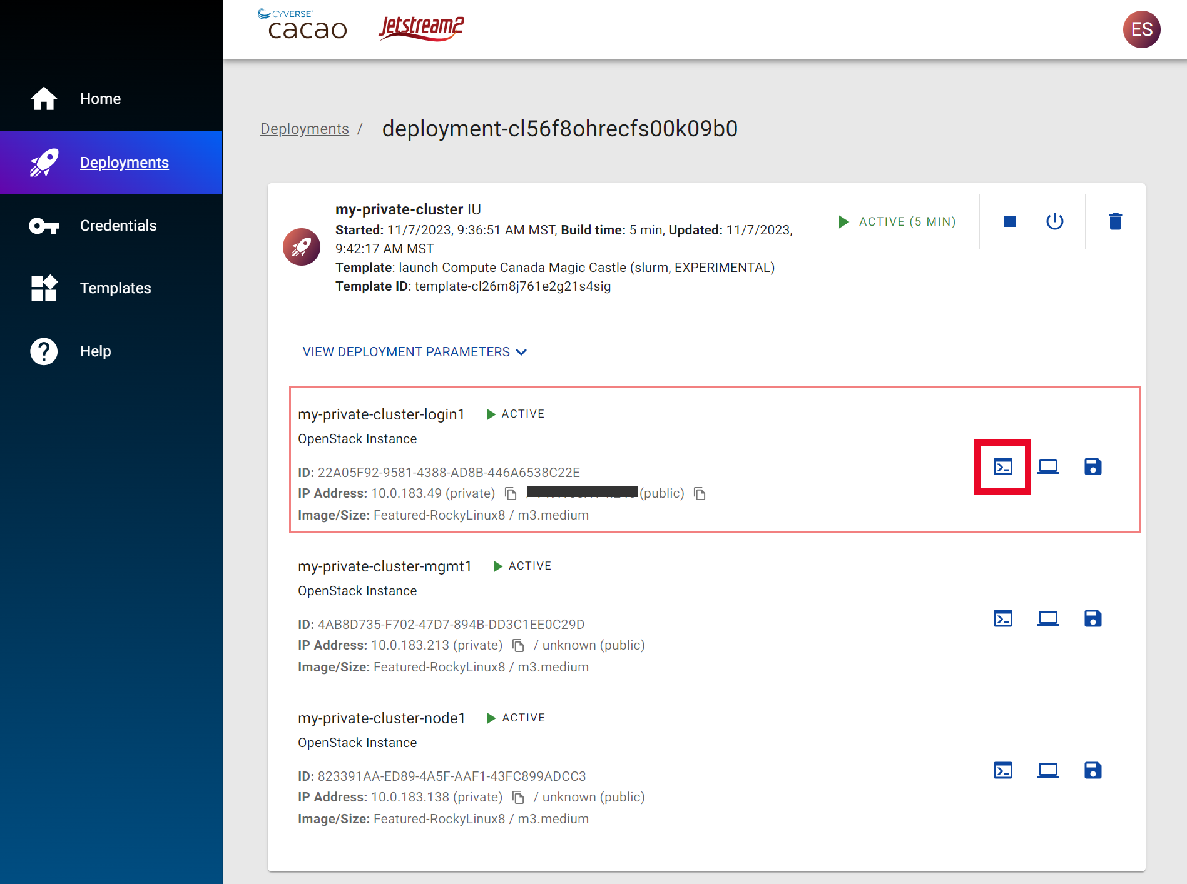Open web shell for my-private-cluster-mgmt1

1002,618
